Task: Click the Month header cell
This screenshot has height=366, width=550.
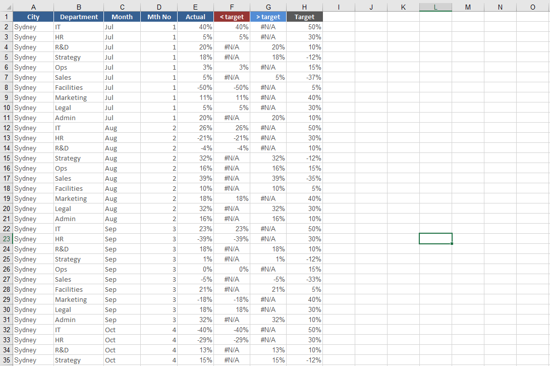Action: tap(122, 17)
